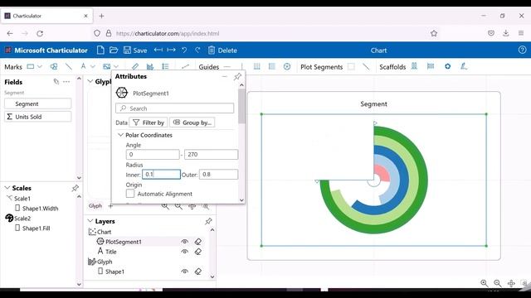Image resolution: width=531 pixels, height=298 pixels.
Task: Add polar guide
Action: pos(287,66)
